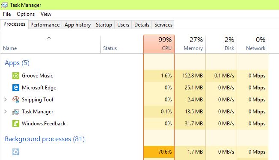Viewport: 279px width, 160px height.
Task: Click the Microsoft Edge icon
Action: pos(16,88)
